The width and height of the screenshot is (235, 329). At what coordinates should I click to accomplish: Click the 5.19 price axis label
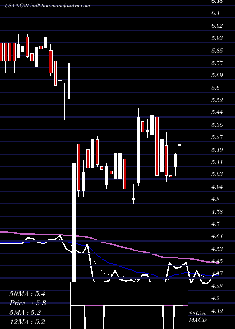[217, 149]
